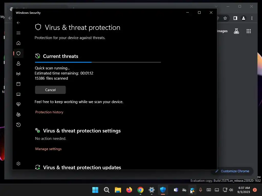262x196 pixels.
Task: Click the Current threats heading
Action: [x=61, y=56]
